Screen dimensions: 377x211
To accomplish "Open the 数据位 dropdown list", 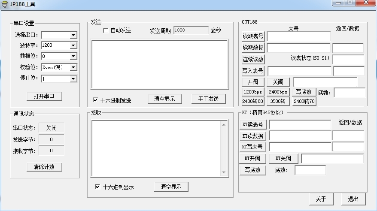I will [73, 56].
